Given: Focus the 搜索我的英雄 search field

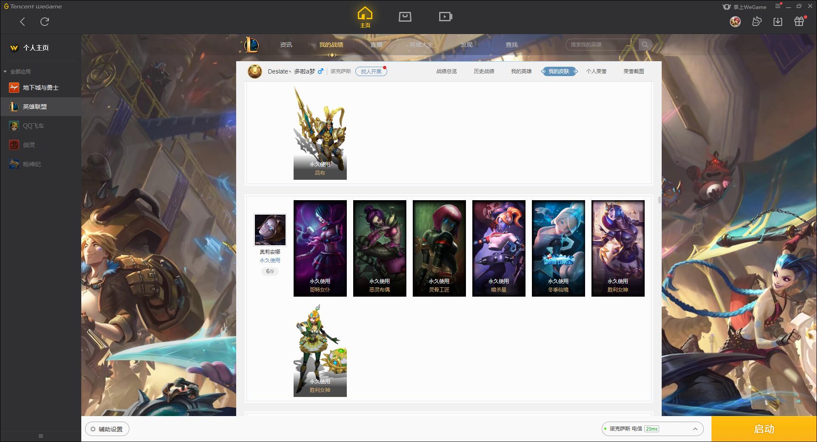Looking at the screenshot, I should point(602,45).
